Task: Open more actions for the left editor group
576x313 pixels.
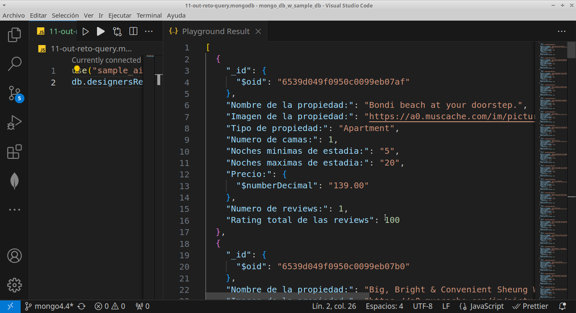Action: pyautogui.click(x=149, y=31)
